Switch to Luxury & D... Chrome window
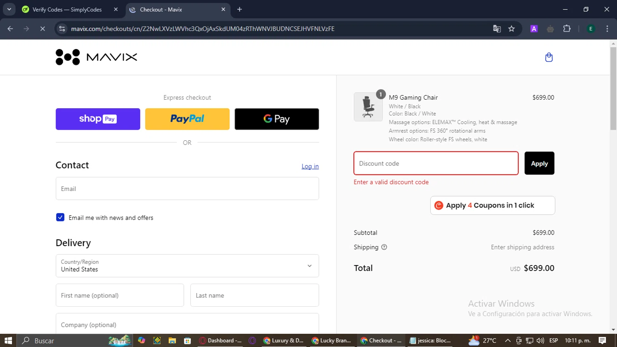 (283, 340)
